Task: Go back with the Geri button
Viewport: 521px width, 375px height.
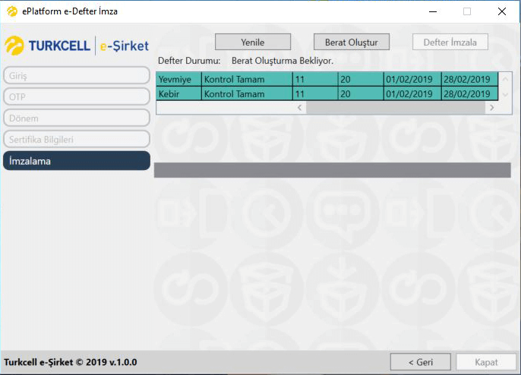Action: (421, 361)
